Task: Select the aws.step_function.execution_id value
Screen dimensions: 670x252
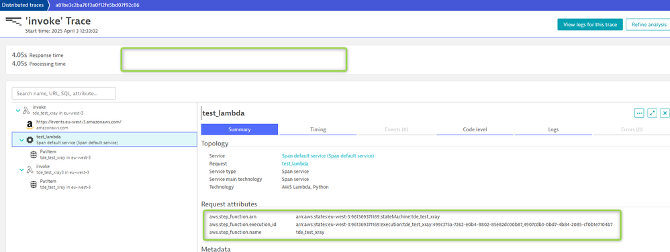Action: 454,225
